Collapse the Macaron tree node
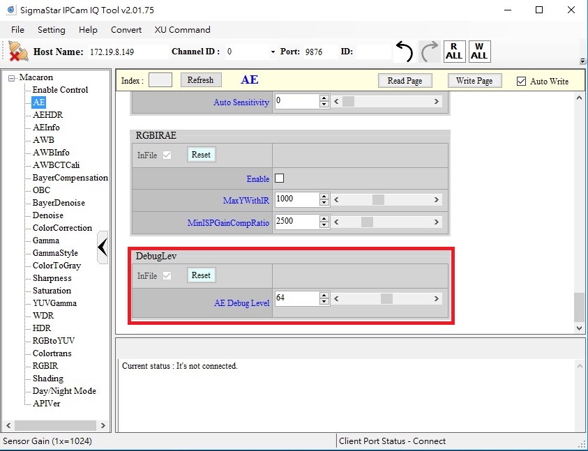588x451 pixels. [x=12, y=77]
